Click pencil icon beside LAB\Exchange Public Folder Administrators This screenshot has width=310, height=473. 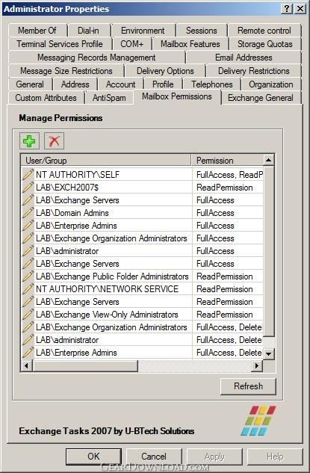[28, 276]
